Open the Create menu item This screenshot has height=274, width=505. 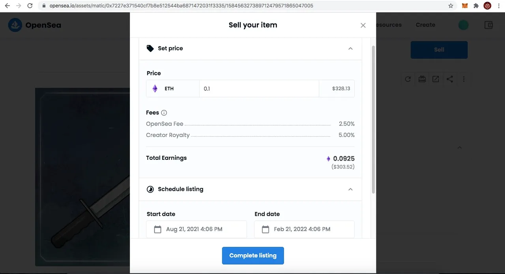click(x=425, y=25)
